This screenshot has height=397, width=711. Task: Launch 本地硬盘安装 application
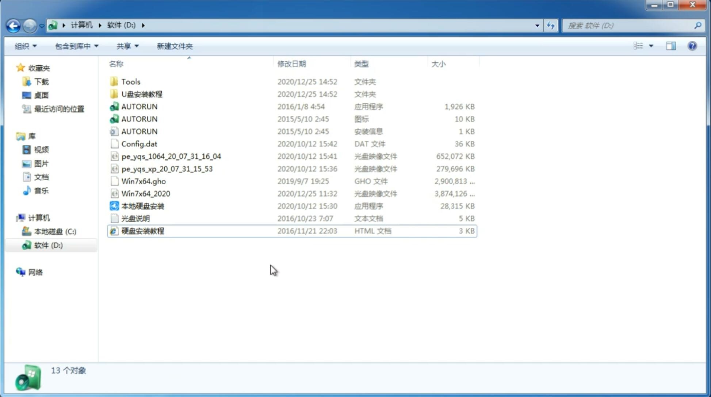click(142, 206)
